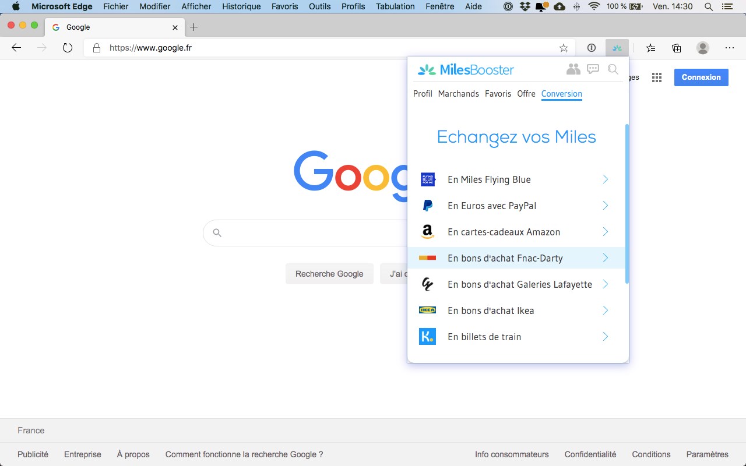Open the Favorites list toolbar icon
The height and width of the screenshot is (466, 746).
650,48
